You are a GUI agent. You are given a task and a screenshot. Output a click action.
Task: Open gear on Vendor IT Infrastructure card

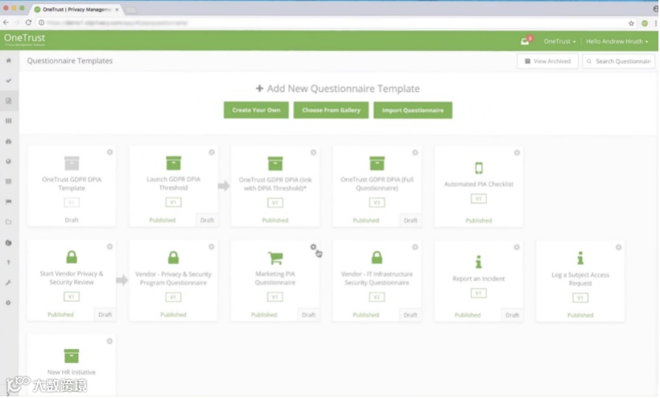(415, 247)
